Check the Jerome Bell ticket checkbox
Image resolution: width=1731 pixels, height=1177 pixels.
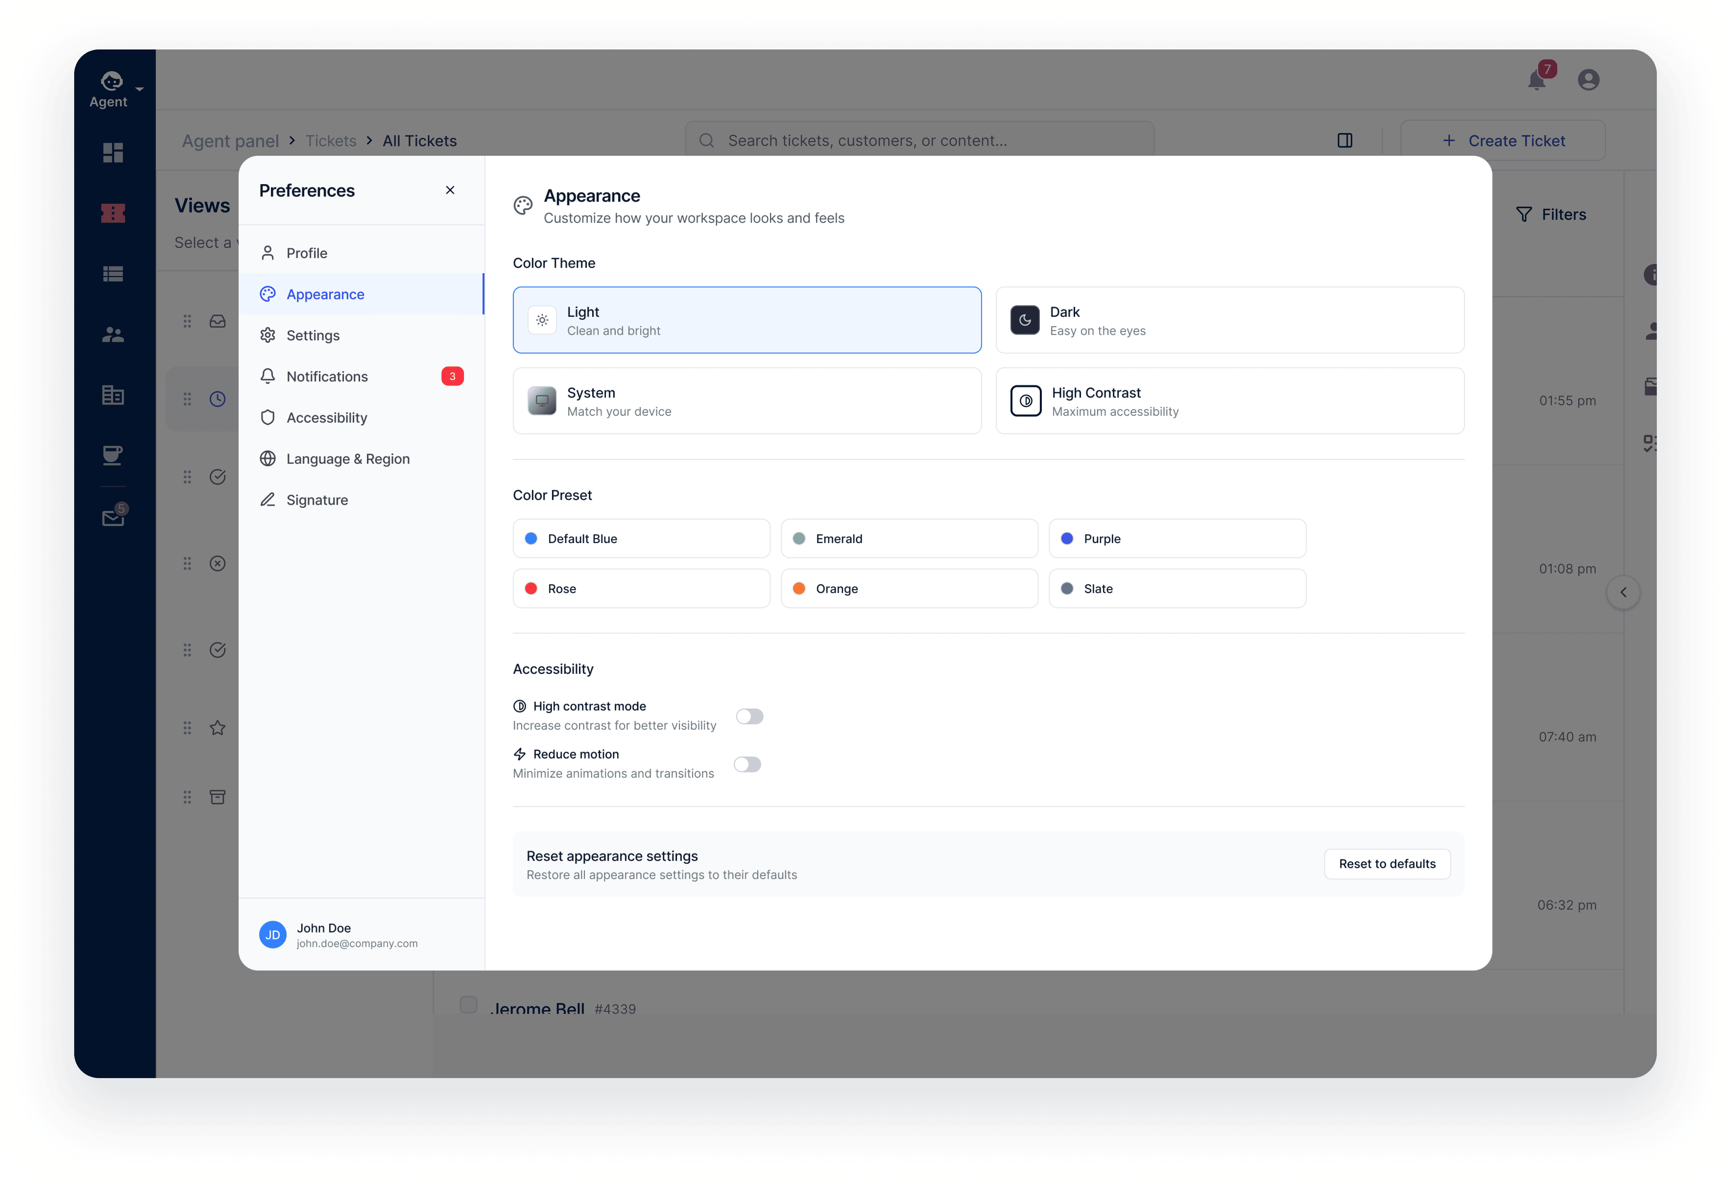coord(469,1004)
